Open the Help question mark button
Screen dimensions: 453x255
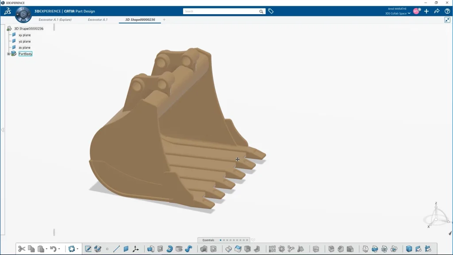447,11
